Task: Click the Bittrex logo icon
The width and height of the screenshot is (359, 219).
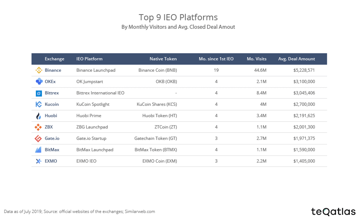Action: (x=39, y=93)
